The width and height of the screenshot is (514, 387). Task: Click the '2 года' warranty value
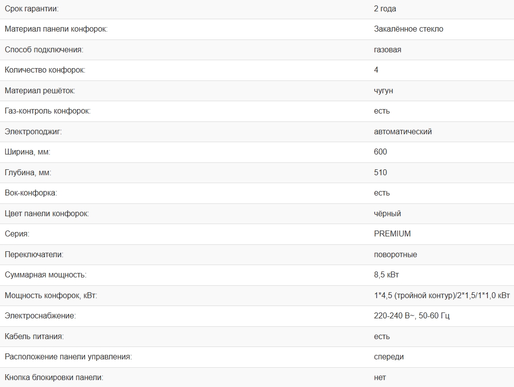(x=385, y=8)
